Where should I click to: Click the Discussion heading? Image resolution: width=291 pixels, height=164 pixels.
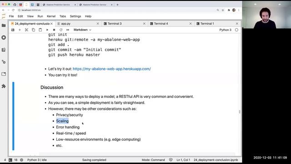52,87
